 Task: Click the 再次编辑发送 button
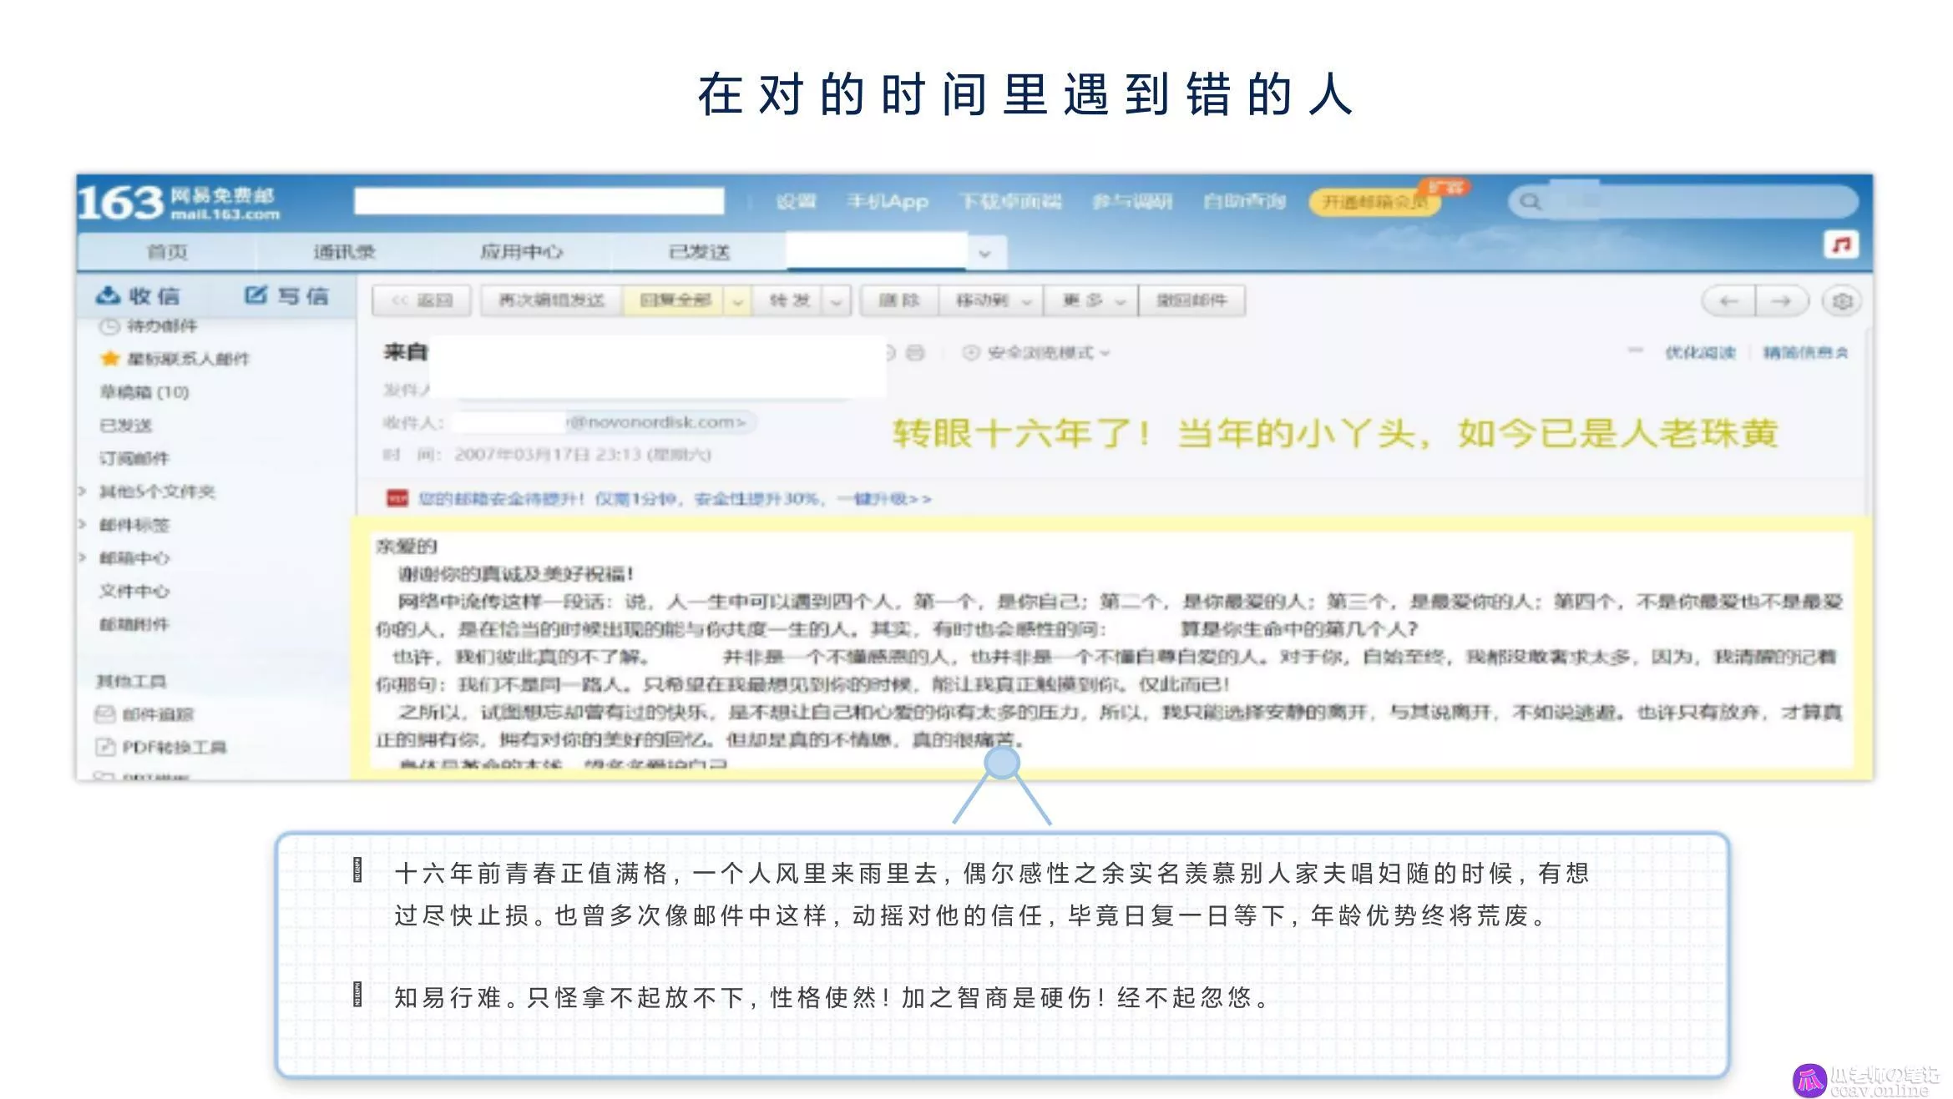click(x=551, y=300)
